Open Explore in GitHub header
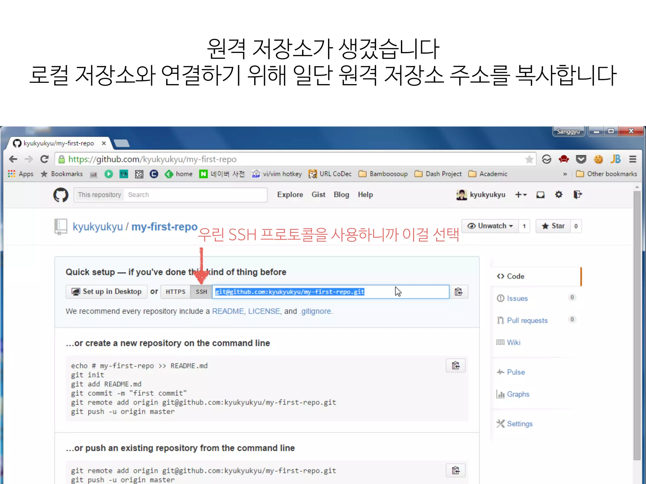 click(x=290, y=195)
